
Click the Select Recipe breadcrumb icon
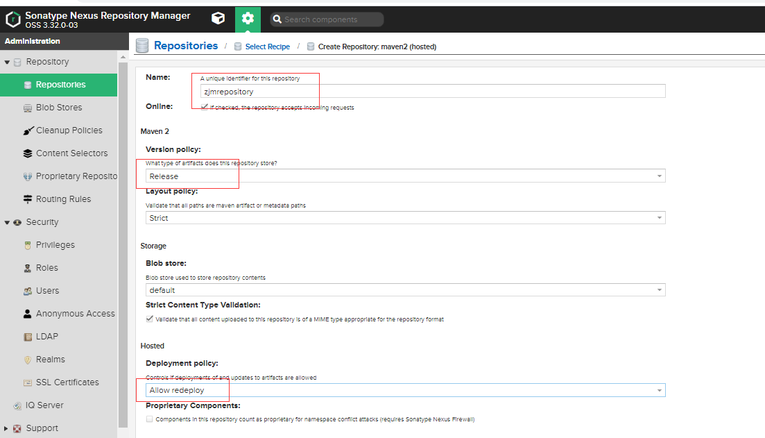click(x=238, y=47)
